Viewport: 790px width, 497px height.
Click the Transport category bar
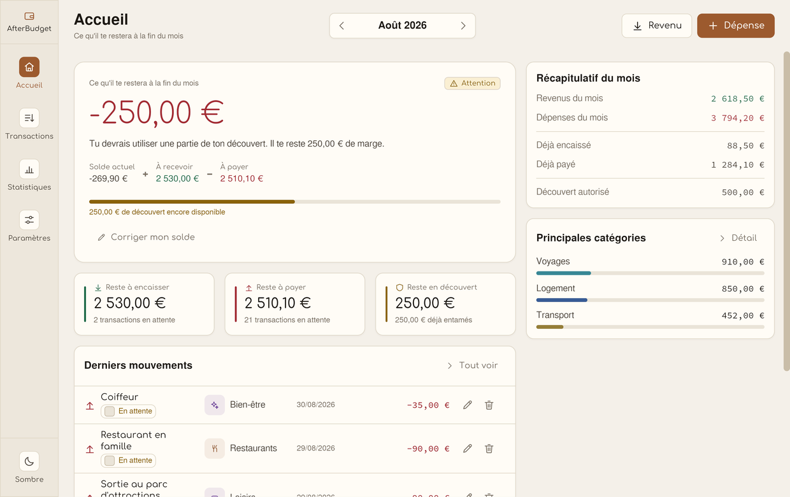tap(650, 327)
